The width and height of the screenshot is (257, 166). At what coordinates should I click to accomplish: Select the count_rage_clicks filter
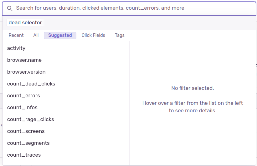[x=31, y=119]
